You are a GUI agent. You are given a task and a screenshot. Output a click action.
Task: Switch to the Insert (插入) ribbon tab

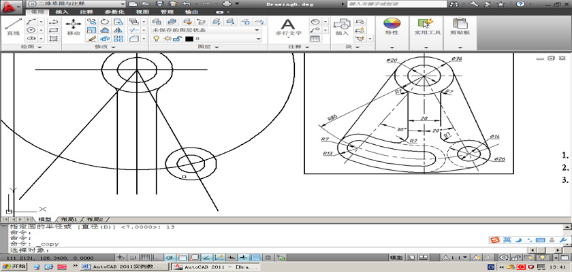click(x=62, y=12)
